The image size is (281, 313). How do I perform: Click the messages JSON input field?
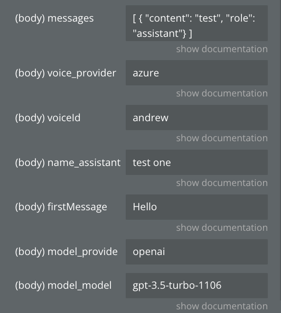(196, 23)
